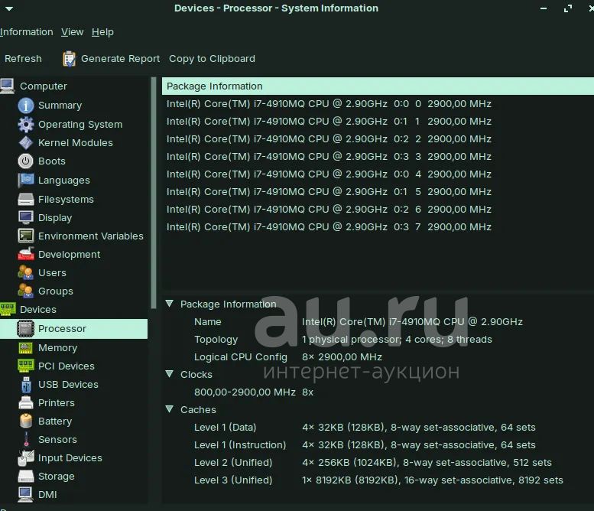The image size is (594, 511).
Task: Open the Memory entry
Action: coord(57,347)
